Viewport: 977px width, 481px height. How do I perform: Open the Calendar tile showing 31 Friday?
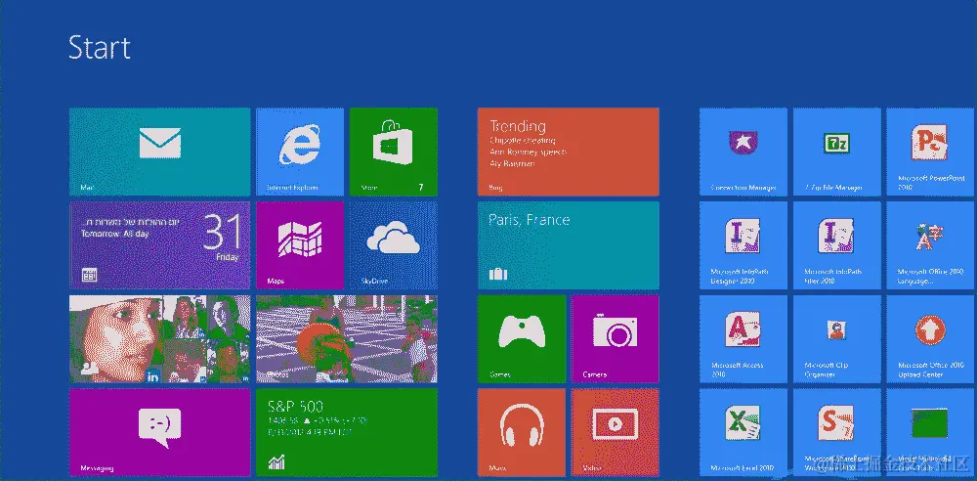[x=159, y=245]
